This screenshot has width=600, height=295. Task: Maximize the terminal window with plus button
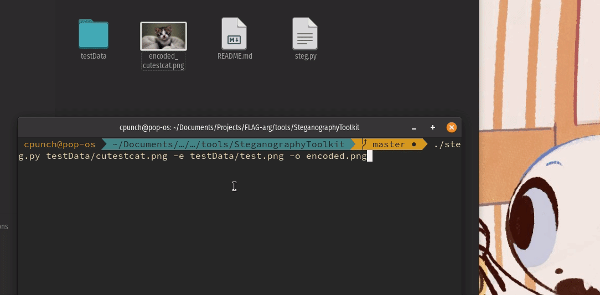433,127
